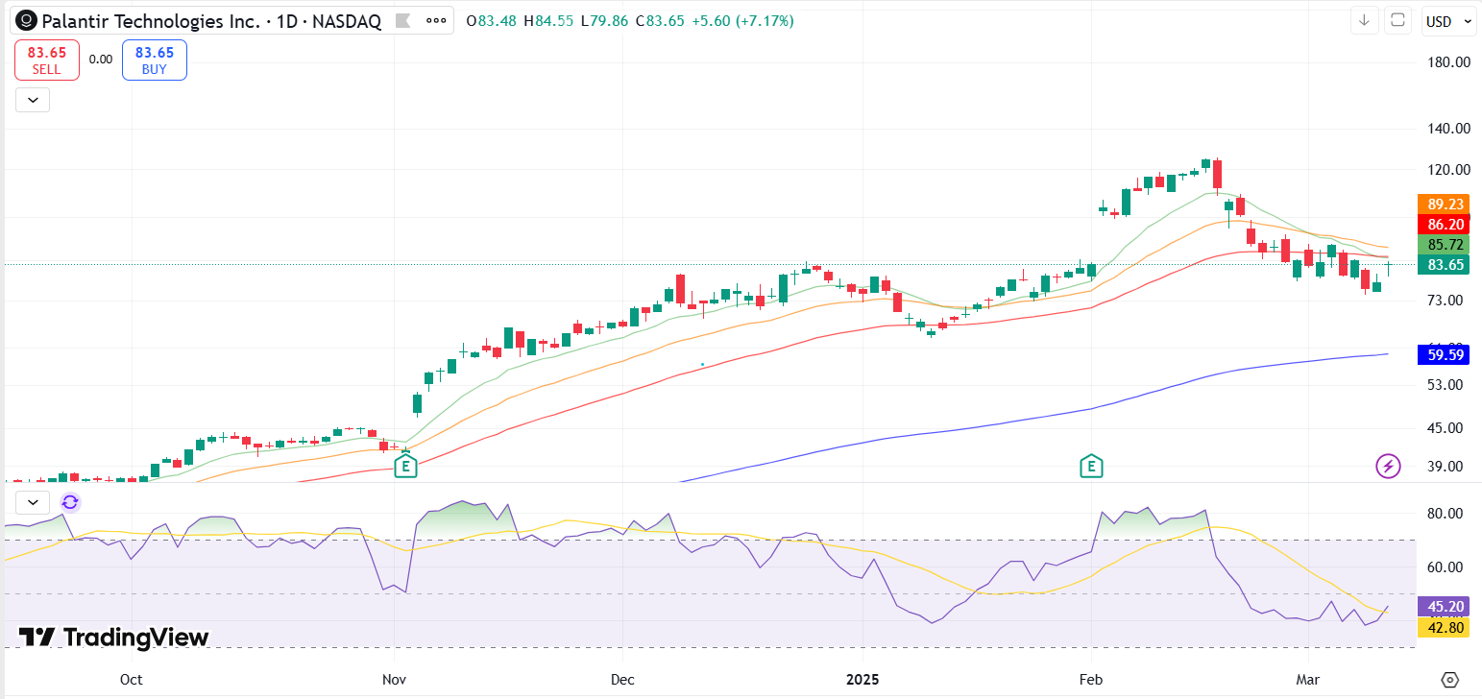Screen dimensions: 1482x699
Task: Open the February earnings E marker
Action: [1091, 467]
